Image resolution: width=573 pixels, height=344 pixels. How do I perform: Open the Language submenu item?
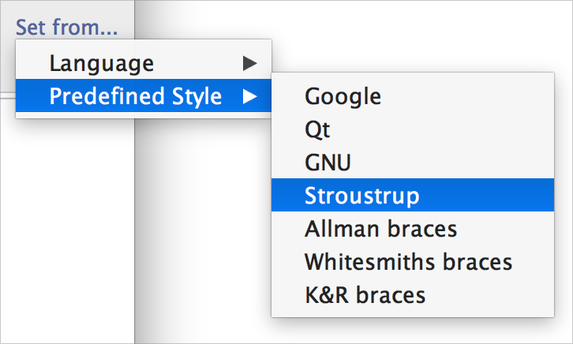[144, 63]
